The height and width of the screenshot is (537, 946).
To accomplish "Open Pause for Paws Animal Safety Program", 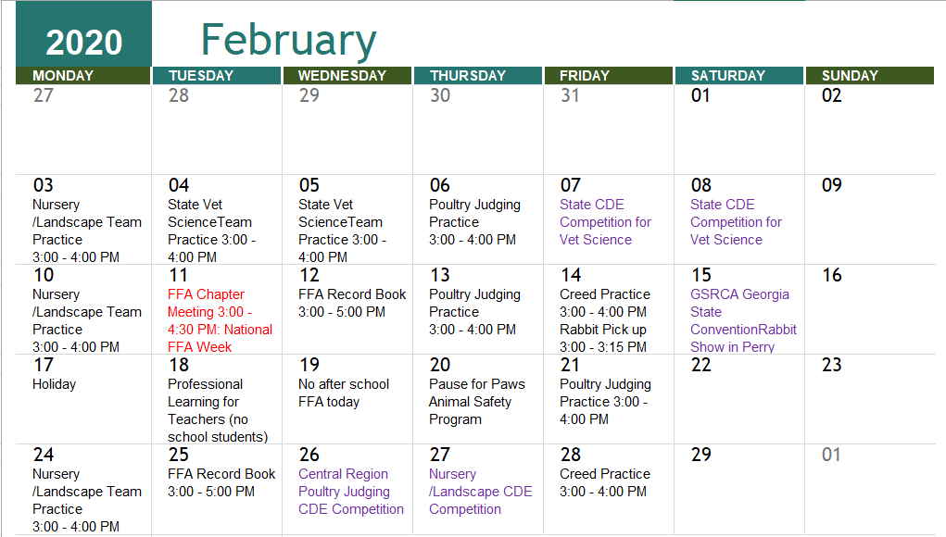I will [x=476, y=402].
